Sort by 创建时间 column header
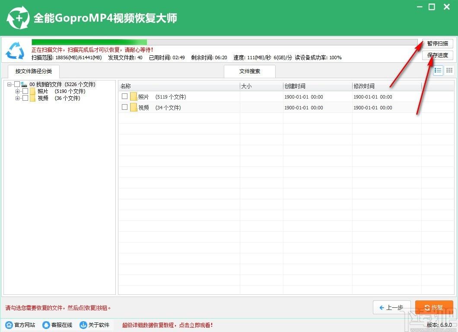The image size is (458, 332). (x=318, y=86)
